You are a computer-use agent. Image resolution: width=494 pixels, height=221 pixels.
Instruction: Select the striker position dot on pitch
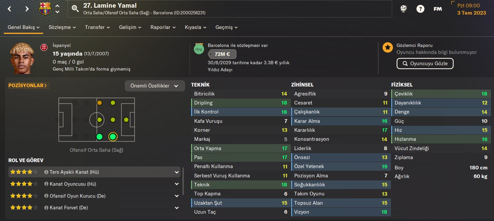(x=126, y=120)
